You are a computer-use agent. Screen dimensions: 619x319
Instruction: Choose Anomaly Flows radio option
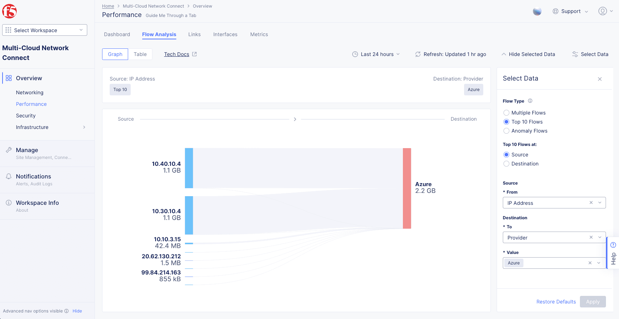click(506, 131)
